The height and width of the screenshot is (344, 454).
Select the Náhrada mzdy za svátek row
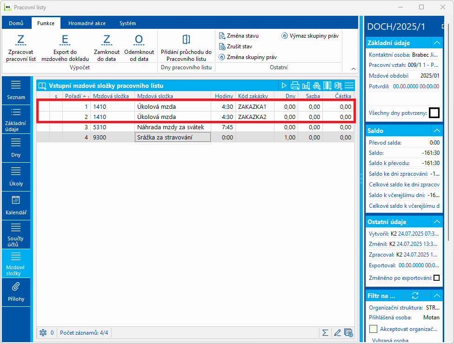[x=195, y=127]
